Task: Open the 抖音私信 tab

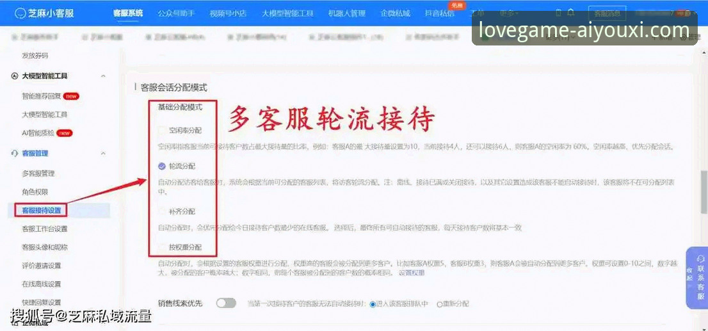Action: point(439,13)
